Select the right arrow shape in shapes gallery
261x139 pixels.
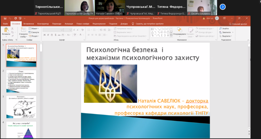pos(162,32)
